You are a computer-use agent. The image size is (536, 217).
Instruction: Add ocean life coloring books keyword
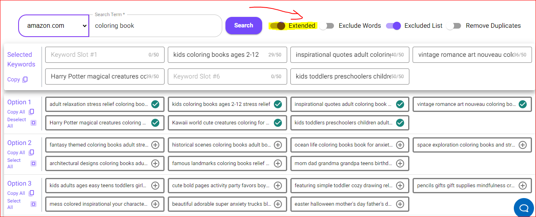point(400,145)
